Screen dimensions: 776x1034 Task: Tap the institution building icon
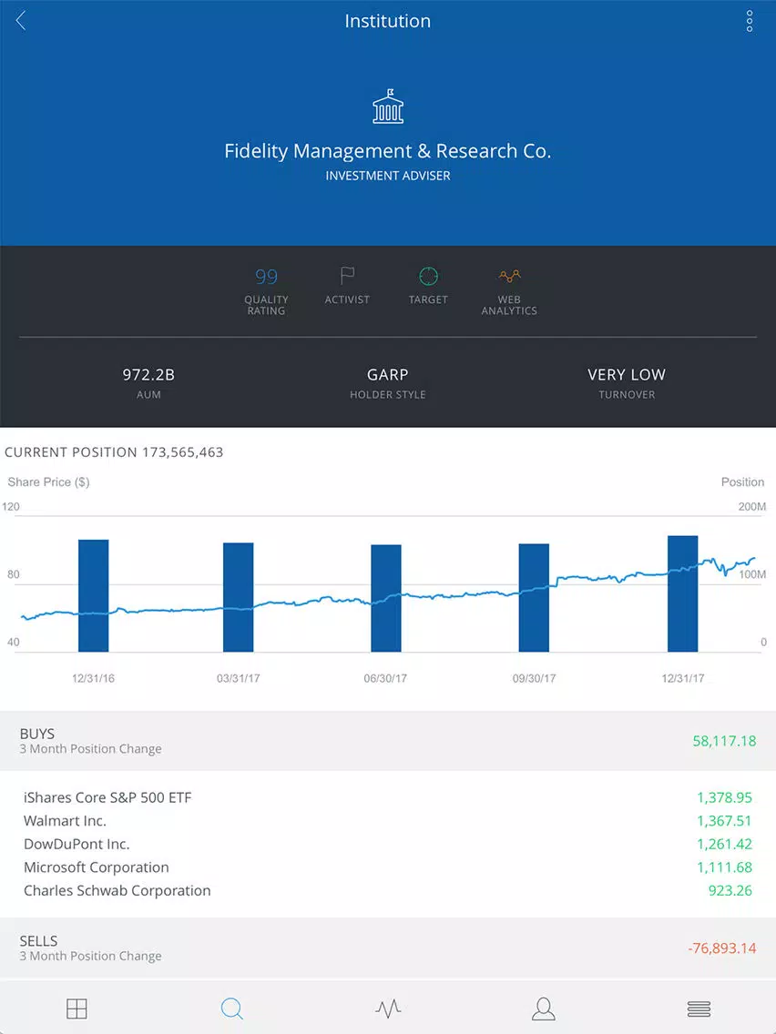[388, 106]
